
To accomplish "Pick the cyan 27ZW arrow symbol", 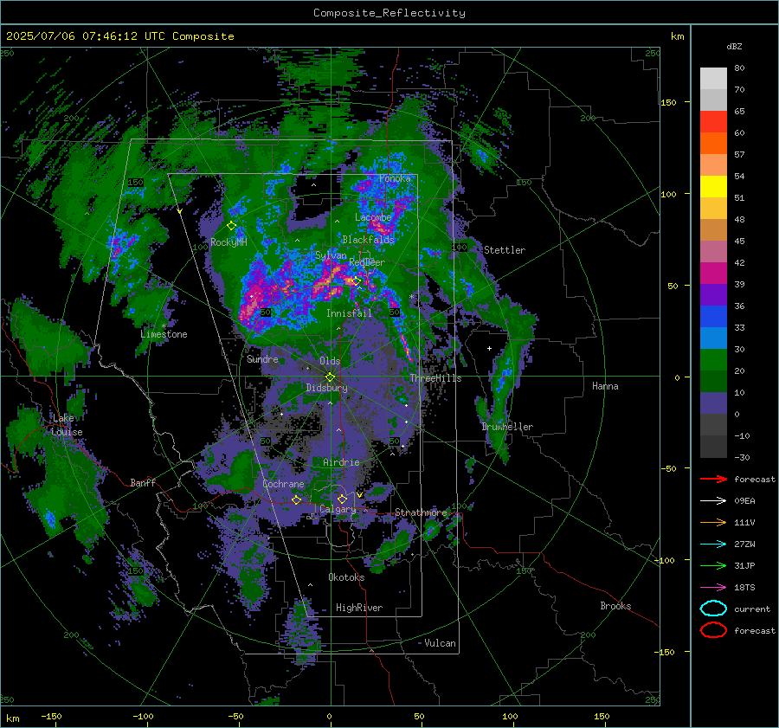I will tap(713, 544).
